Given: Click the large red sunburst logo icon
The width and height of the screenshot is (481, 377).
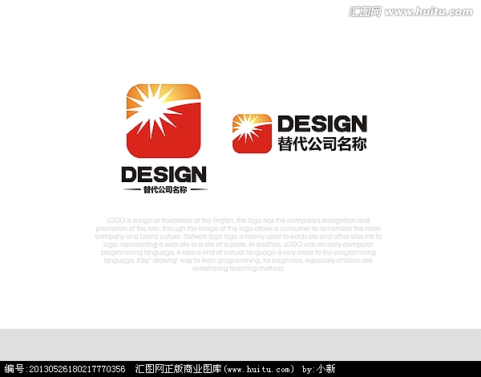Looking at the screenshot, I should (164, 120).
